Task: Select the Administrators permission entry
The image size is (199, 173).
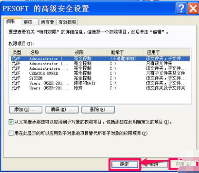Action: point(100,68)
